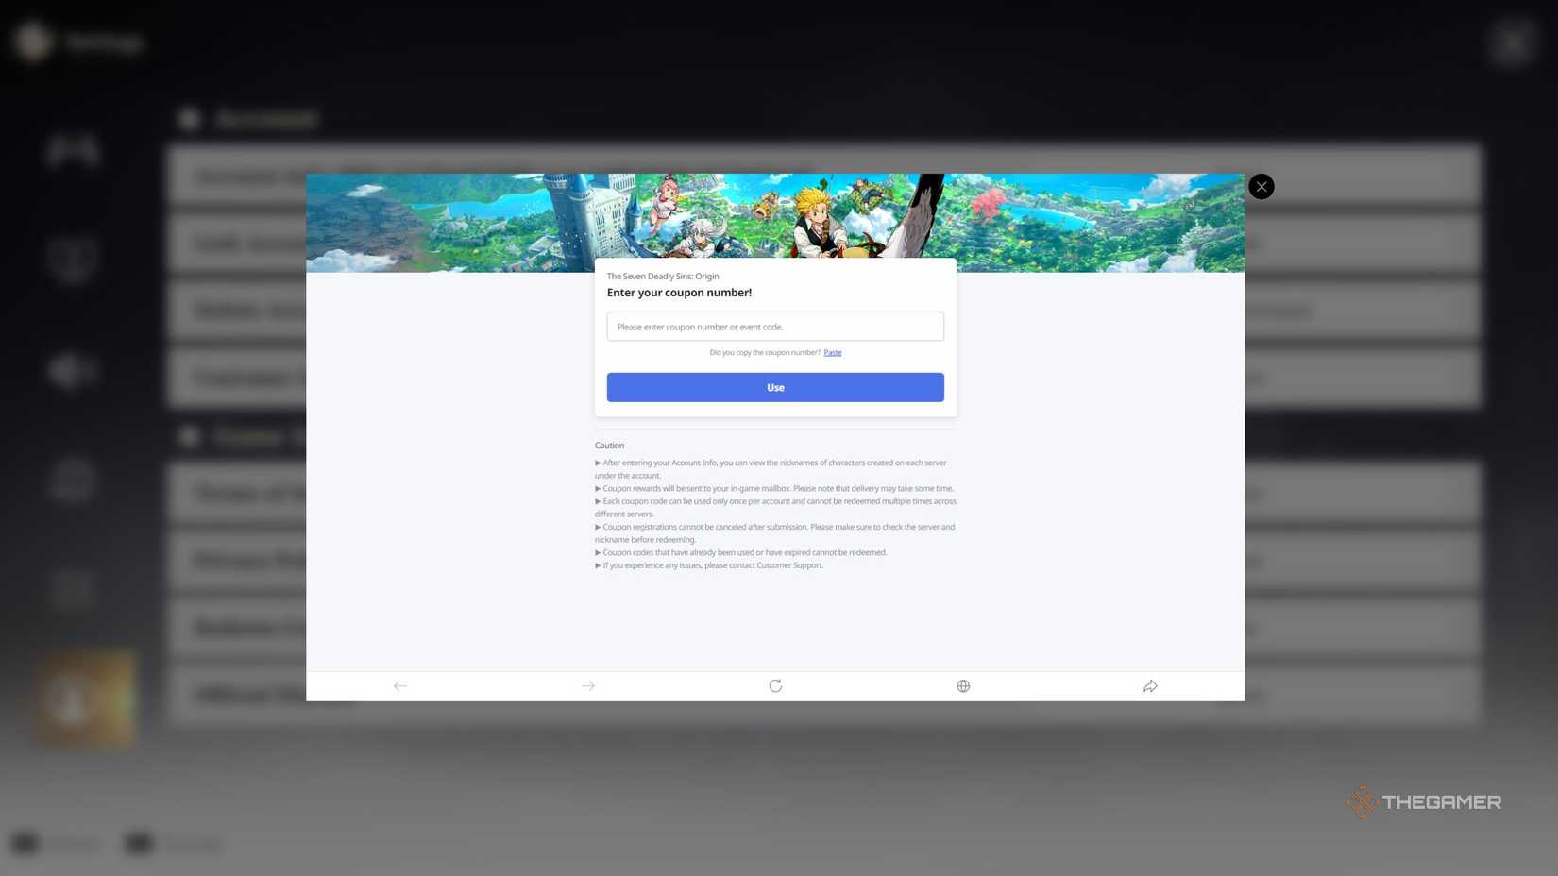
Task: Click the Settings gear icon at top-left
Action: (x=34, y=42)
